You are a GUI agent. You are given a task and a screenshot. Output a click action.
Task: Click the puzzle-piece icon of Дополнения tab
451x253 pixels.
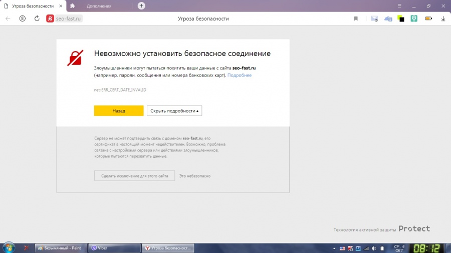tap(73, 5)
